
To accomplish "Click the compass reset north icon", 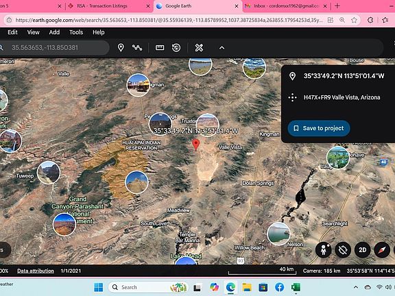I will 382,250.
